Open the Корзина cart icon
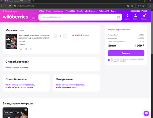Screen dimensions: 153x118 (x=144, y=17)
